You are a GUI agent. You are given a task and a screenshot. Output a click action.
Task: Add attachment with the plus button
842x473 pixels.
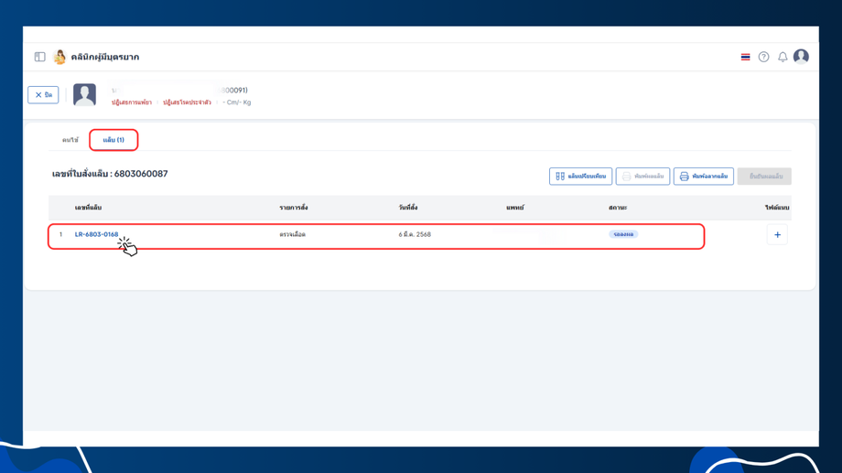tap(777, 234)
